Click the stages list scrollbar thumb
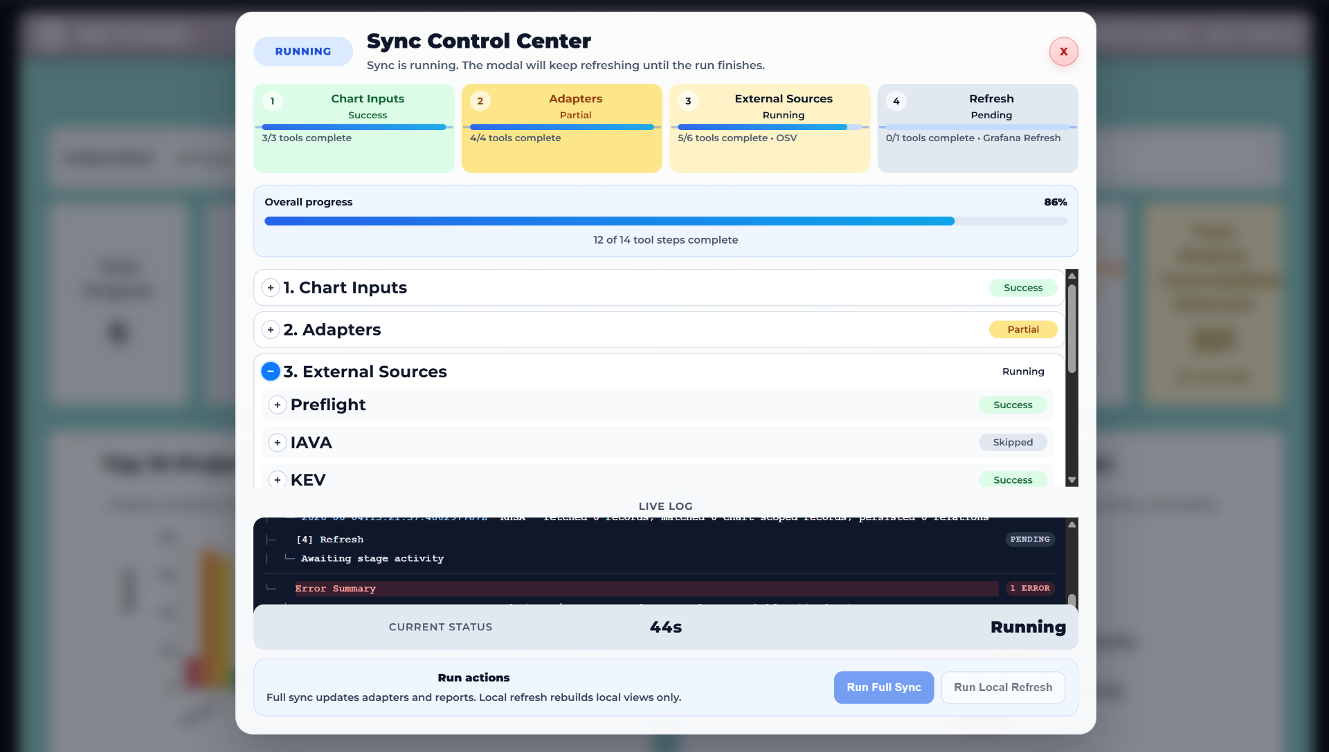The height and width of the screenshot is (752, 1329). pyautogui.click(x=1072, y=329)
